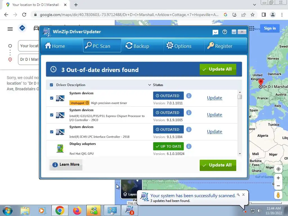288x216 pixels.
Task: Click the Google Maps Sign in button
Action: click(270, 28)
